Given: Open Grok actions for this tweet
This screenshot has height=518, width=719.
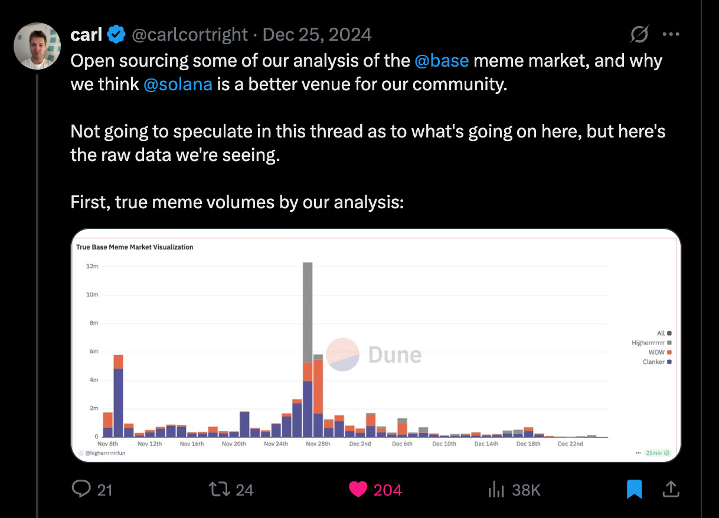Looking at the screenshot, I should point(639,34).
